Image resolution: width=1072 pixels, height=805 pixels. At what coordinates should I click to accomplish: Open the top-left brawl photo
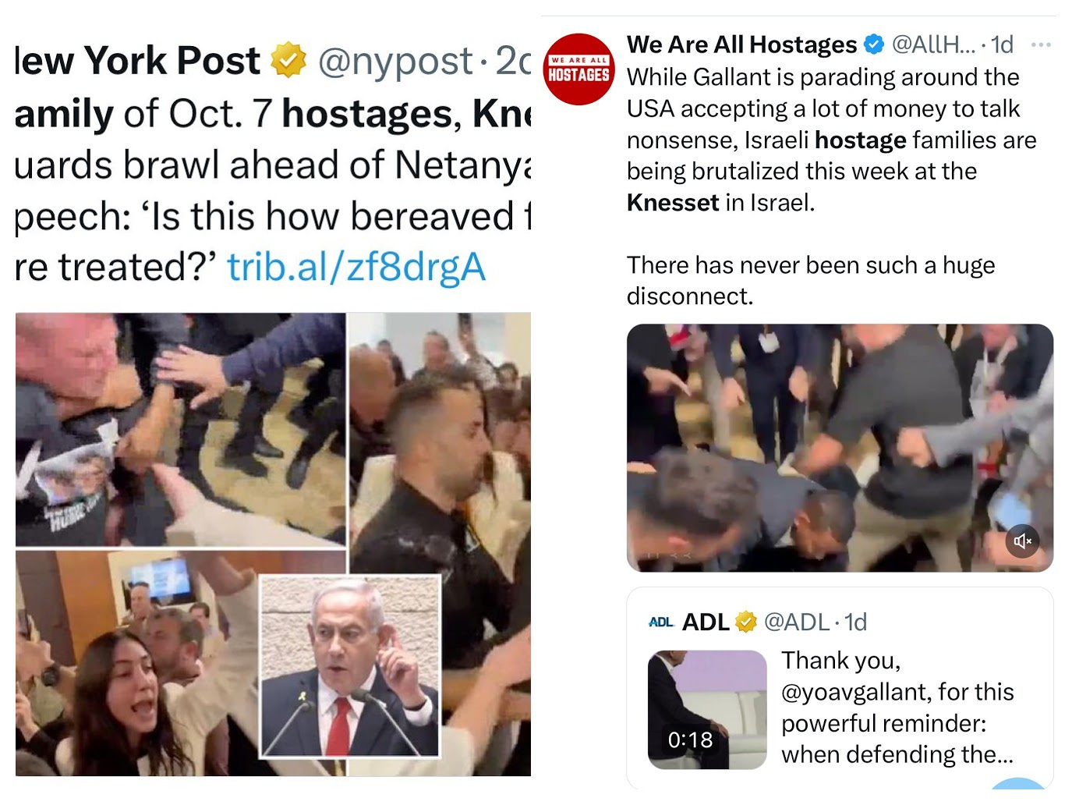click(180, 430)
